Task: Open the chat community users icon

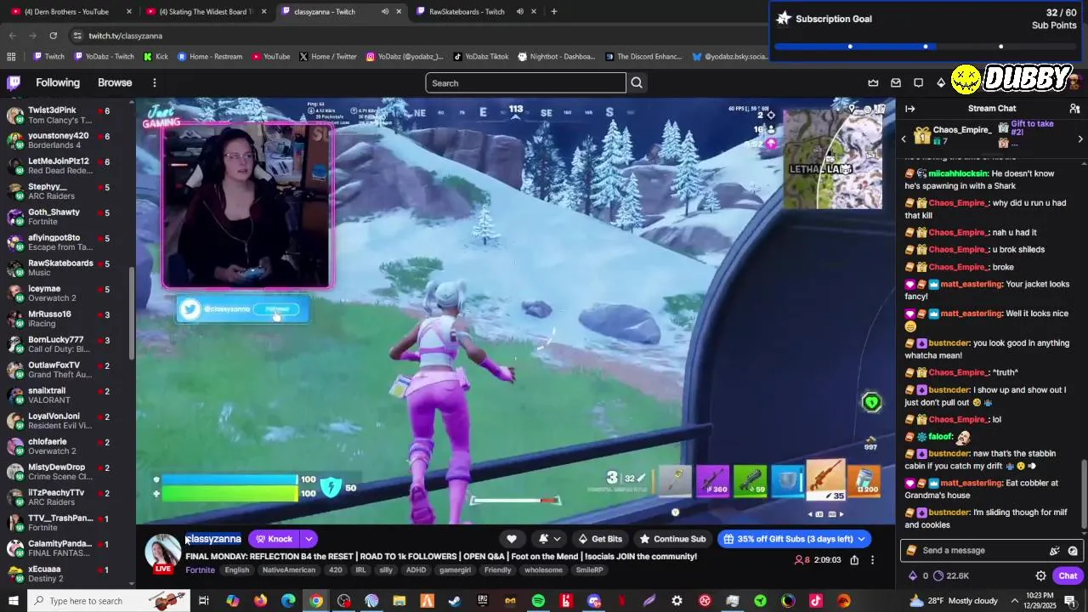Action: [x=1074, y=109]
